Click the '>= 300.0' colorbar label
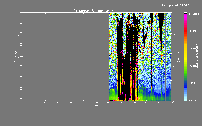The width and height of the screenshot is (202, 126). pos(194,14)
